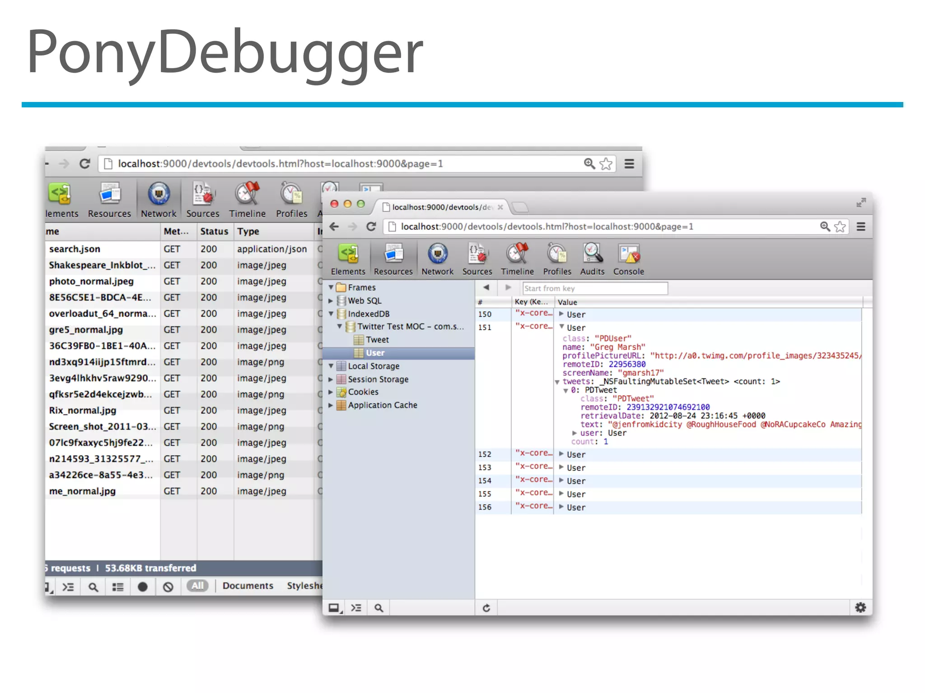The image size is (925, 693).
Task: Close the front window browser tab
Action: pos(500,207)
